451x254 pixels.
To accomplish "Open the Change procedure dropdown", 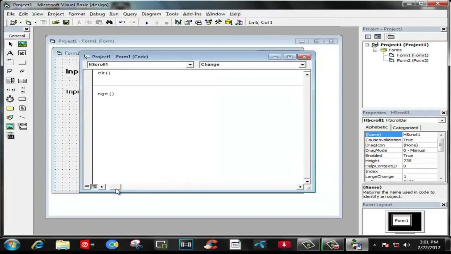I will pyautogui.click(x=302, y=65).
